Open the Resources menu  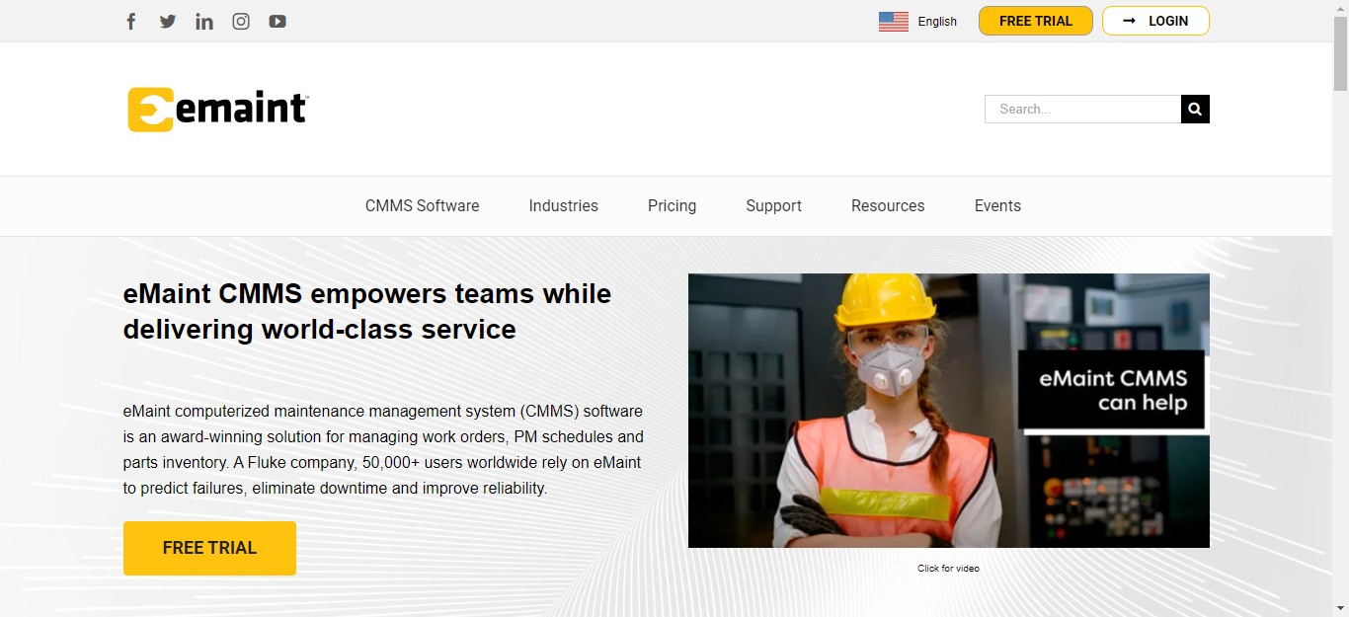[x=888, y=205]
